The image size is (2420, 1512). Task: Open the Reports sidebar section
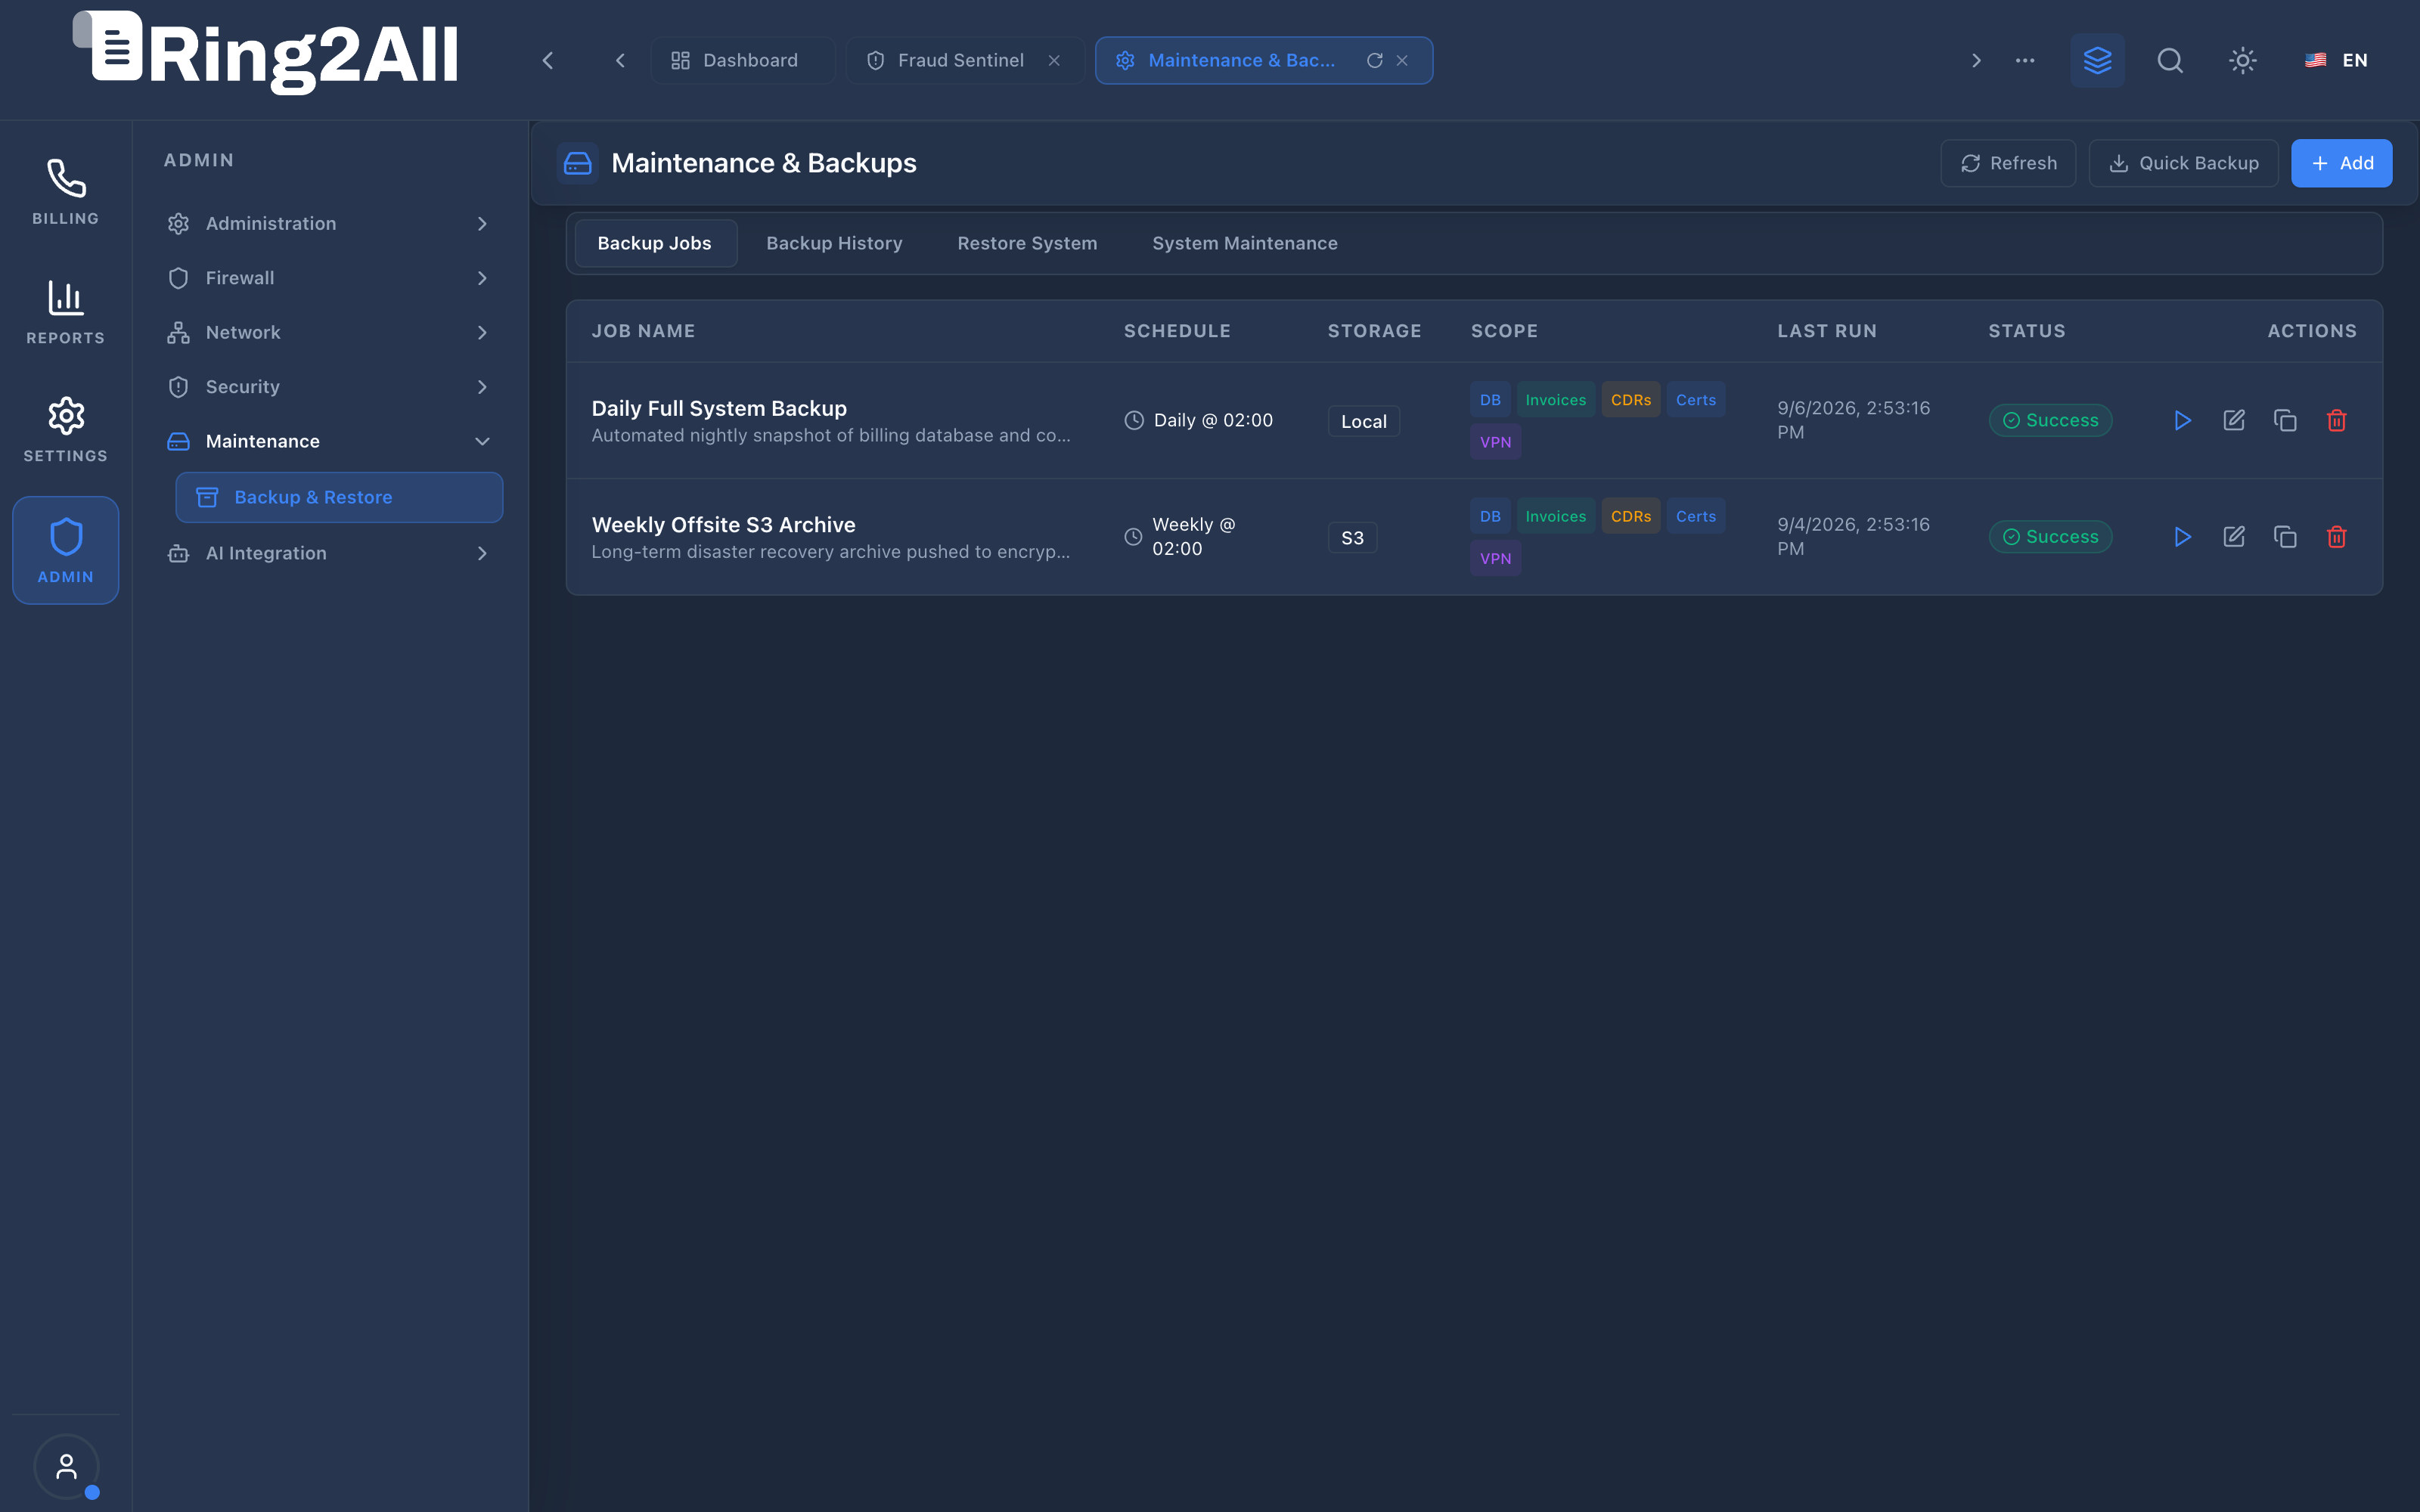pyautogui.click(x=66, y=312)
